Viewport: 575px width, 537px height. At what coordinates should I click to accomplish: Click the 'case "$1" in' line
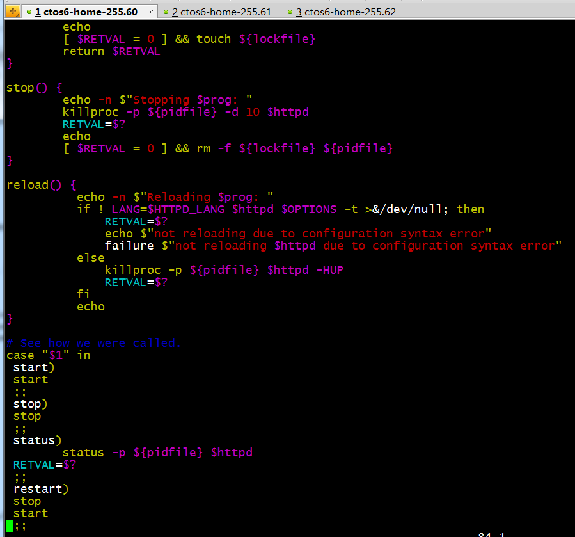tap(49, 355)
